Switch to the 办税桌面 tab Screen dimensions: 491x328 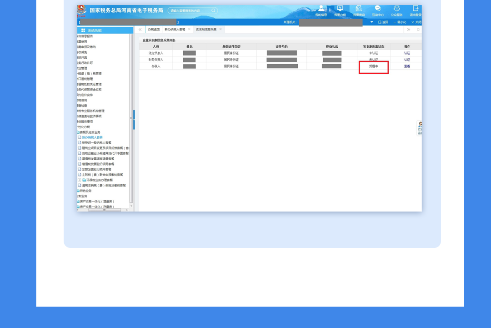tap(154, 29)
